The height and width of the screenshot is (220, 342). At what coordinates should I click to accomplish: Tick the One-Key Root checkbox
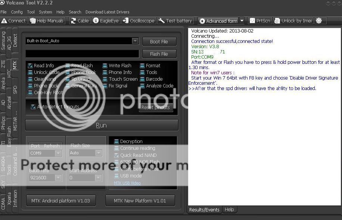pyautogui.click(x=30, y=93)
